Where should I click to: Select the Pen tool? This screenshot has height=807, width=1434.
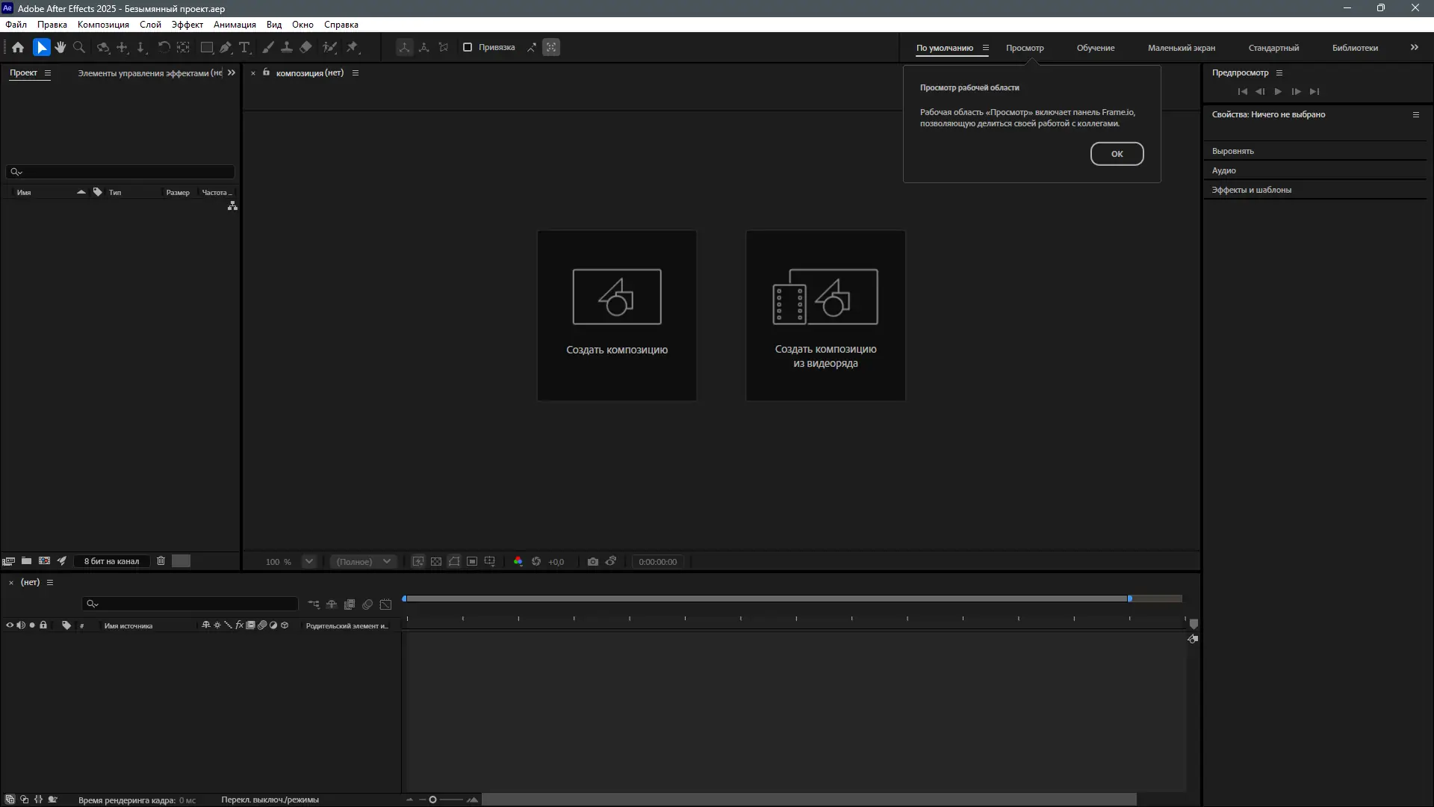[x=226, y=47]
